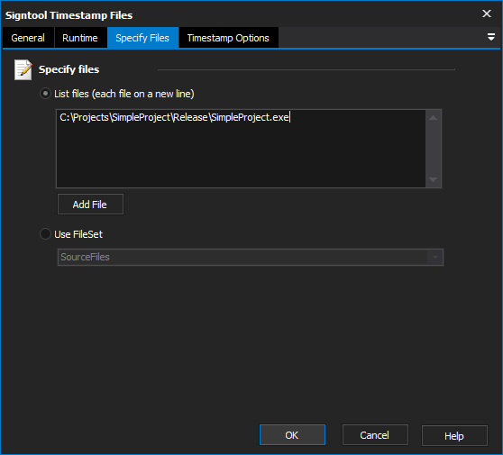Click the Cancel button

(375, 435)
